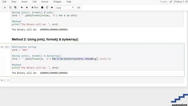Click the bytearray join line in cell 2

[61, 59]
